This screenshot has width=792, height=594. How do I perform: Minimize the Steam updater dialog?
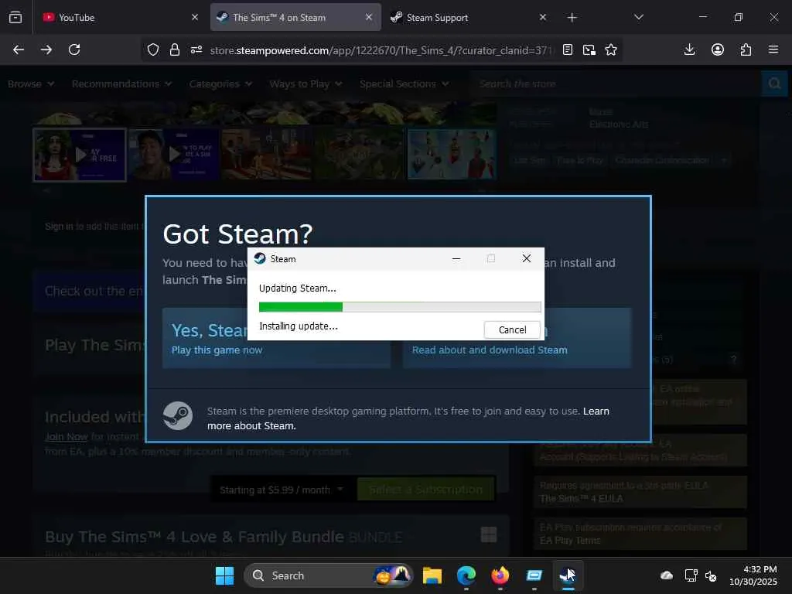click(456, 258)
